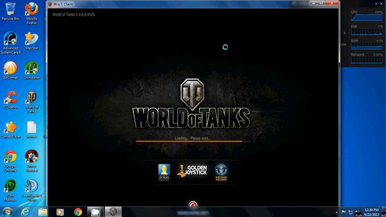Open the Action Center flag tray icon
Screen dimensions: 386x217
click(x=344, y=212)
